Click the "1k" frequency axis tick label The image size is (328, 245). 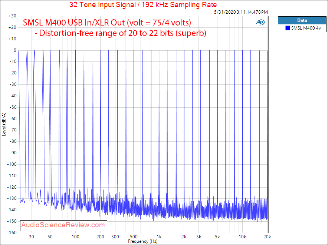point(159,237)
